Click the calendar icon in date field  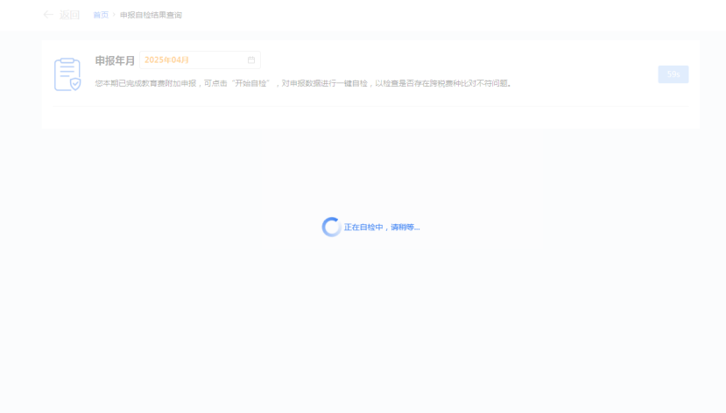(x=251, y=60)
